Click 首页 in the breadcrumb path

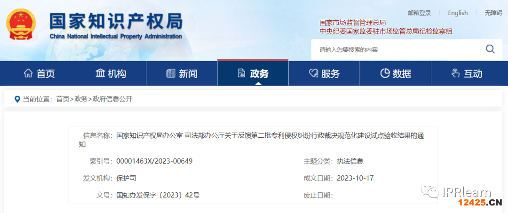(63, 99)
